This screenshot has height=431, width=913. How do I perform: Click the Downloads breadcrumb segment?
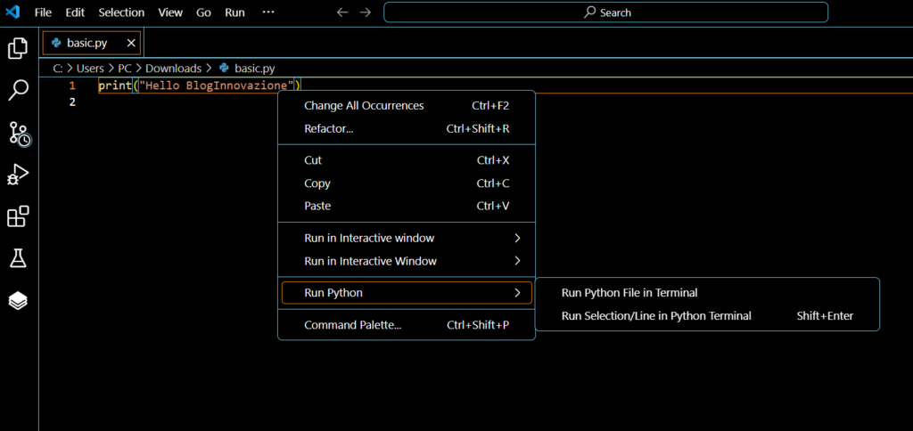point(173,68)
